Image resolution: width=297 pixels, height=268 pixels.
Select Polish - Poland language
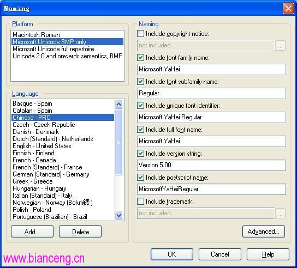pyautogui.click(x=63, y=210)
